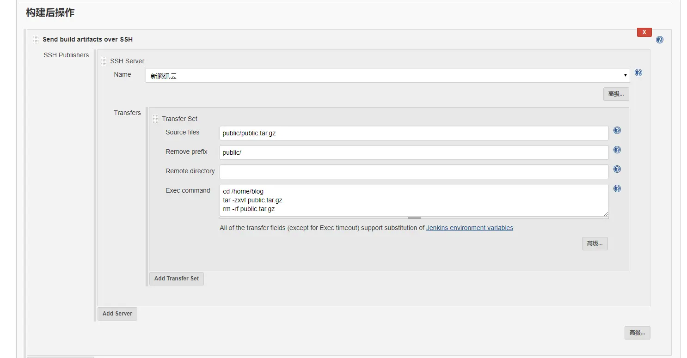The height and width of the screenshot is (358, 687).
Task: Click the Exec command textarea resize bar
Action: point(414,218)
